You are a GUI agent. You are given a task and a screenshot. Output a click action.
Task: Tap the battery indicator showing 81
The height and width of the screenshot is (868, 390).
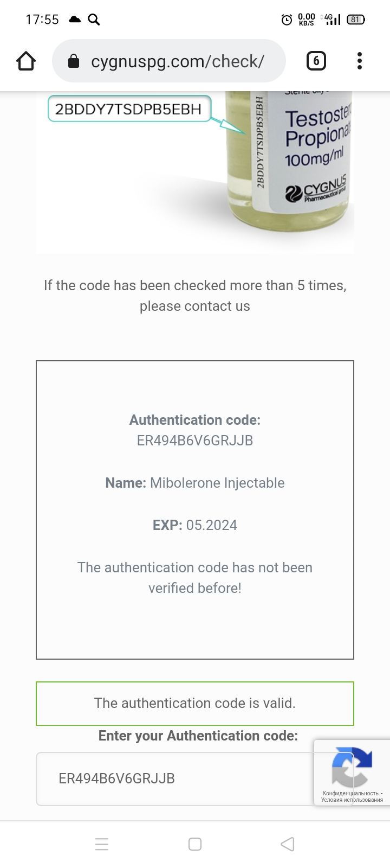[x=356, y=20]
